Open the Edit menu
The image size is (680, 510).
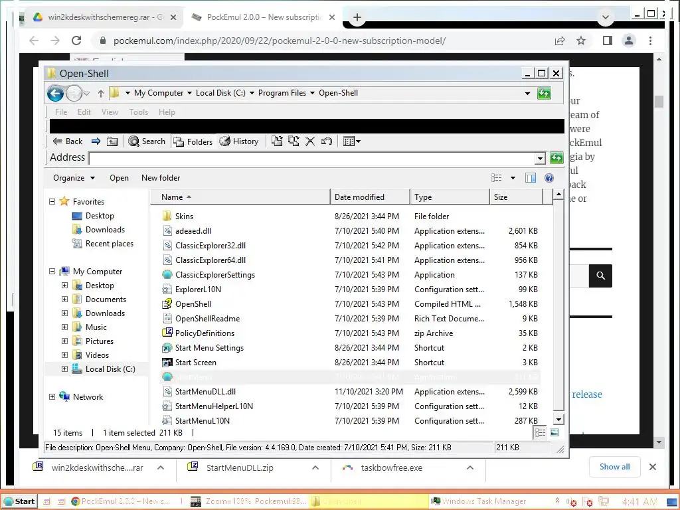[84, 112]
